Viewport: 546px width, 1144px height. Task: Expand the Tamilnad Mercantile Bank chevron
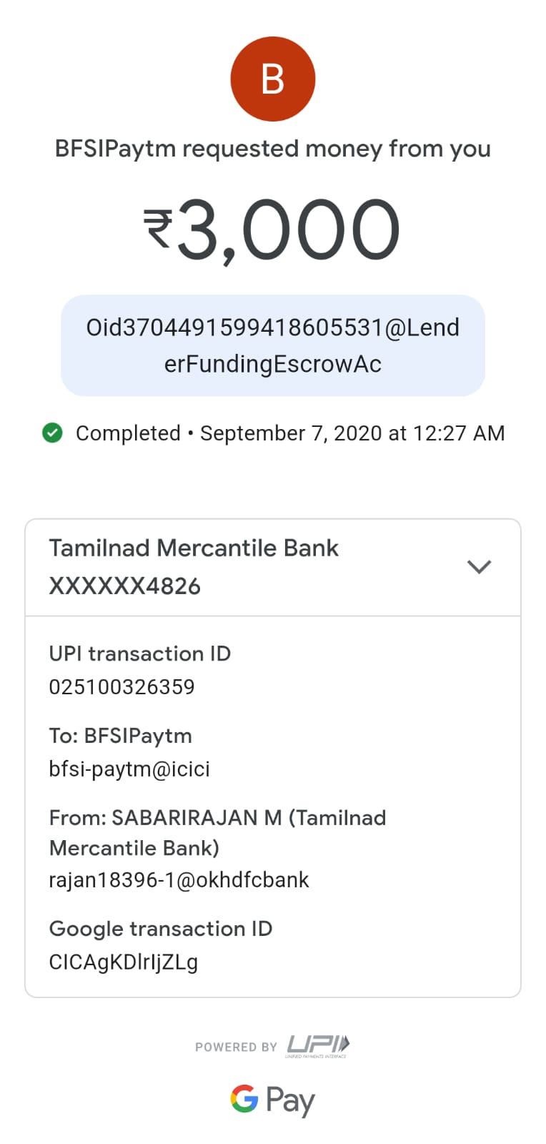[479, 567]
